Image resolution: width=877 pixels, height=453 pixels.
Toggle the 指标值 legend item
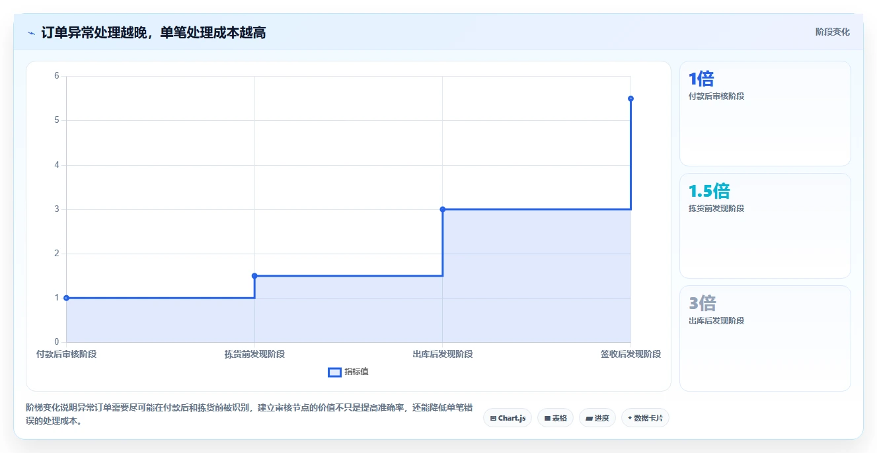pos(348,372)
